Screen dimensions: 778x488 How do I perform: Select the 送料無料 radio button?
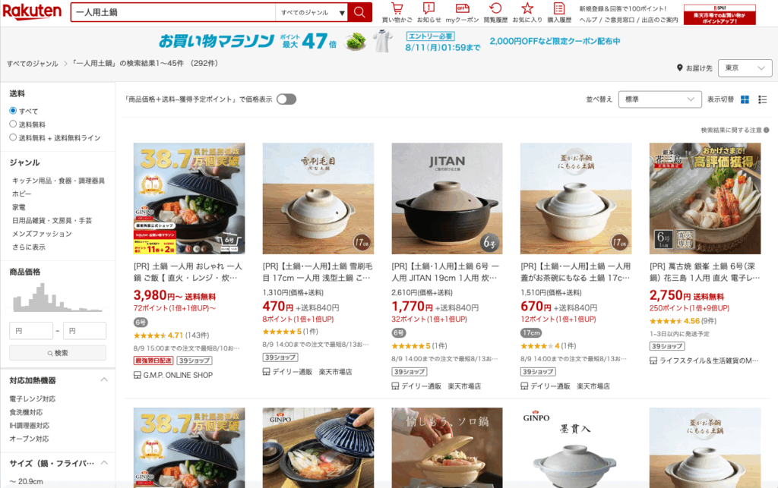click(13, 124)
